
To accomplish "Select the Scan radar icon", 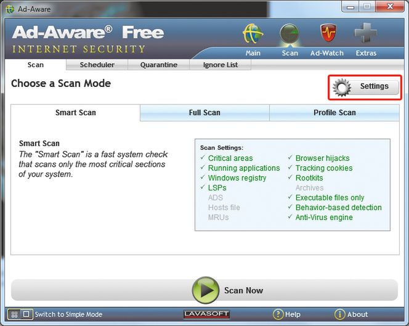I will pos(290,33).
